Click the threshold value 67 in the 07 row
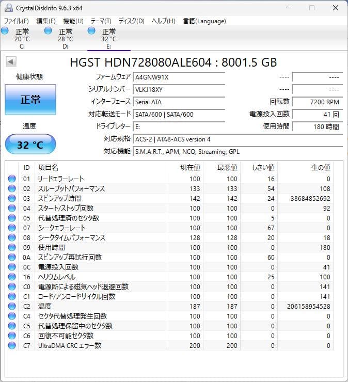 [271, 228]
